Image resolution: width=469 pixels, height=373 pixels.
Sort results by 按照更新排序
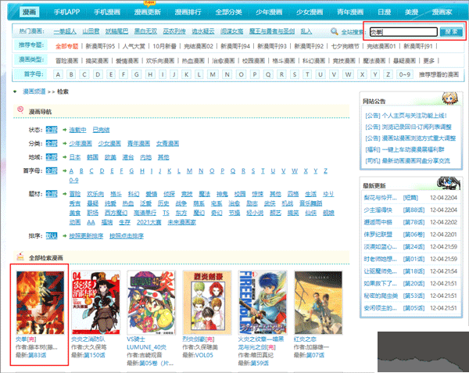click(x=86, y=234)
